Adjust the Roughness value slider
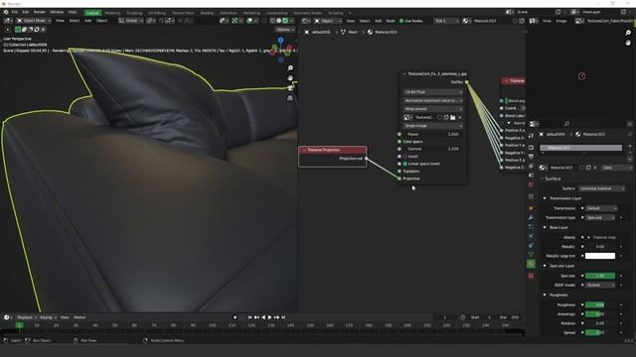 pyautogui.click(x=600, y=304)
